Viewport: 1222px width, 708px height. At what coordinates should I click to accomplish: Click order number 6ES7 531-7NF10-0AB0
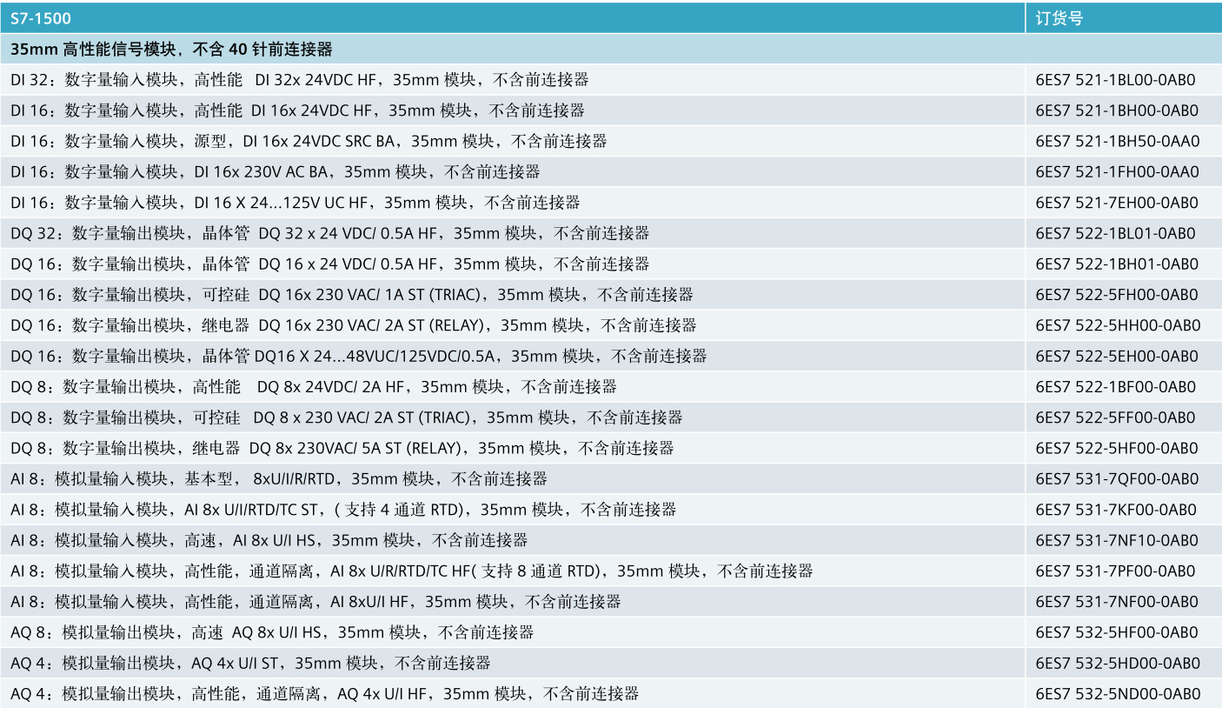[1117, 541]
